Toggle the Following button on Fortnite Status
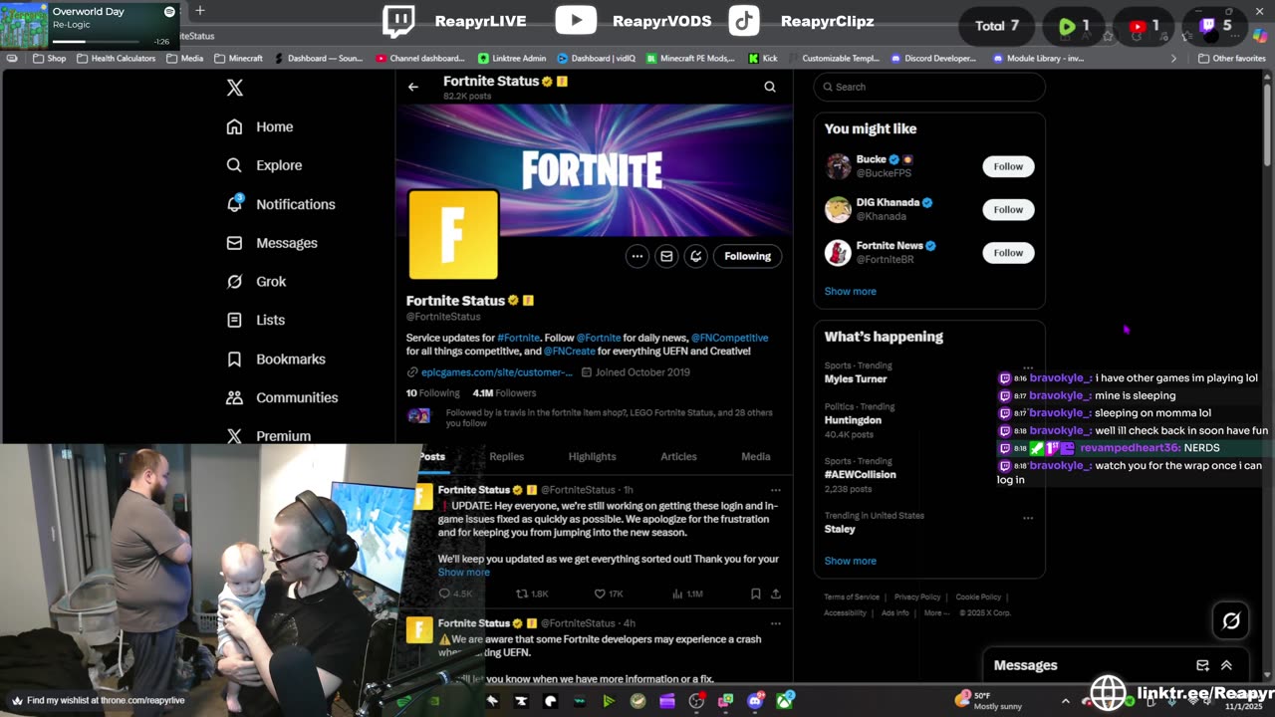1275x717 pixels. tap(747, 256)
